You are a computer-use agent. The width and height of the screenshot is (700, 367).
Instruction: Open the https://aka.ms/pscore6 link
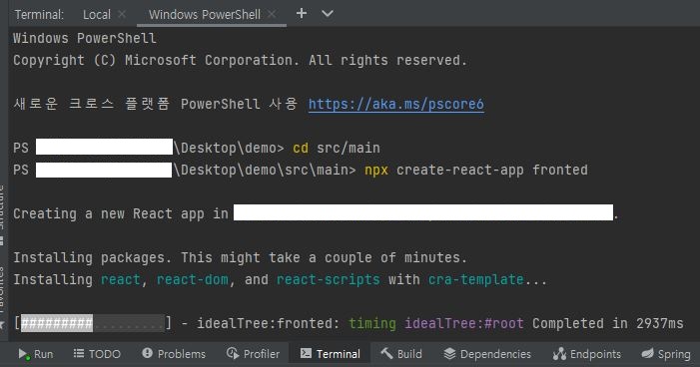pos(396,104)
